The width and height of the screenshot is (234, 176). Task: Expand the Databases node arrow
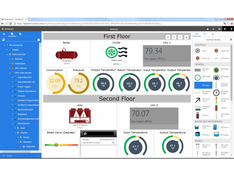click(x=10, y=64)
